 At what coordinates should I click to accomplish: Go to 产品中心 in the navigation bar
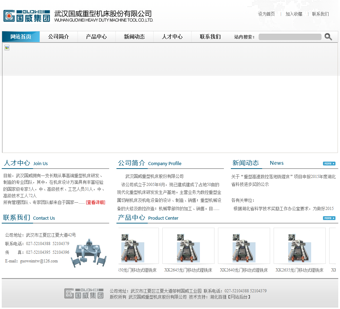[96, 37]
